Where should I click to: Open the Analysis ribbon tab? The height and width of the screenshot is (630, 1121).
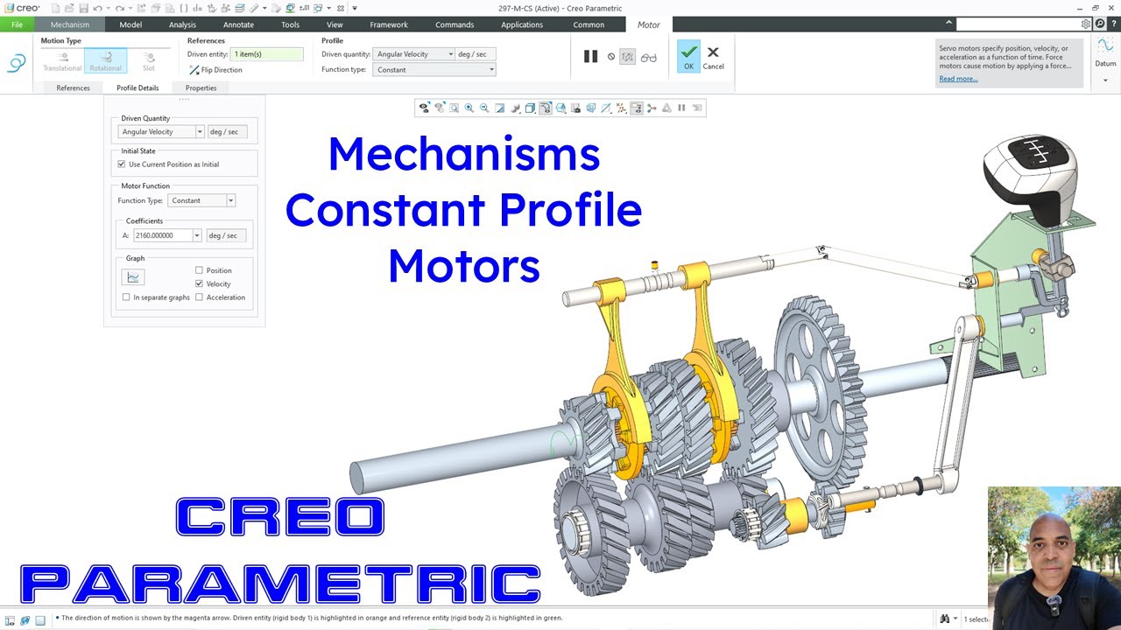182,24
